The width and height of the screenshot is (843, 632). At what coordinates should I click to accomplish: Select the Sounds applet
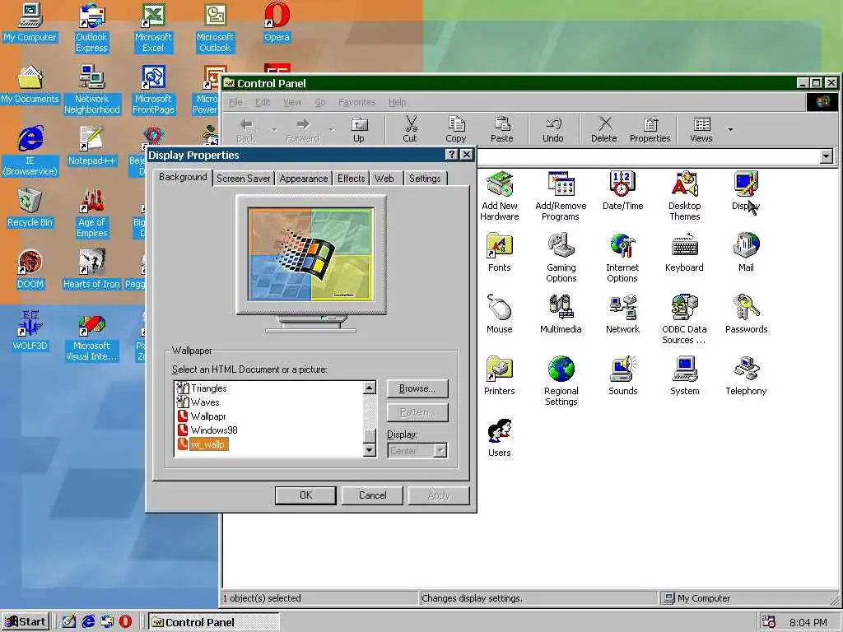click(x=622, y=376)
